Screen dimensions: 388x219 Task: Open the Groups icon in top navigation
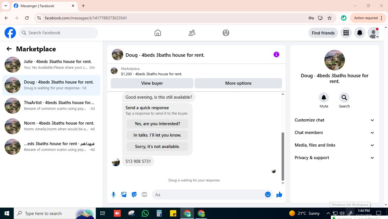click(x=226, y=33)
